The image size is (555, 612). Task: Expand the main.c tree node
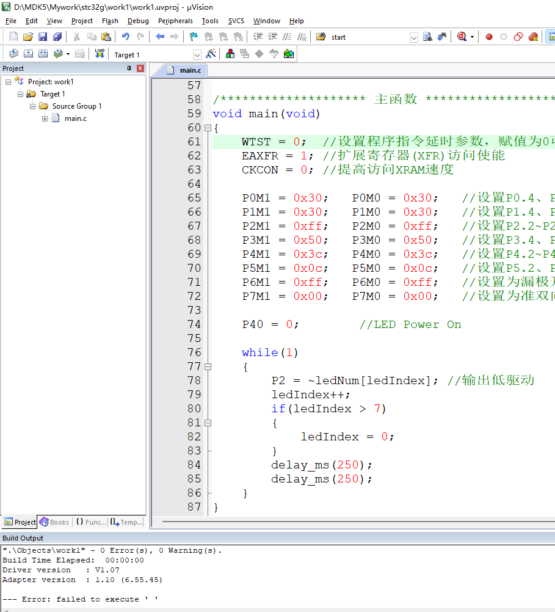coord(45,118)
